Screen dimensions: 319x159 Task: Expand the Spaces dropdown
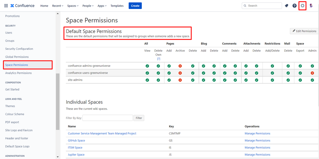point(73,6)
